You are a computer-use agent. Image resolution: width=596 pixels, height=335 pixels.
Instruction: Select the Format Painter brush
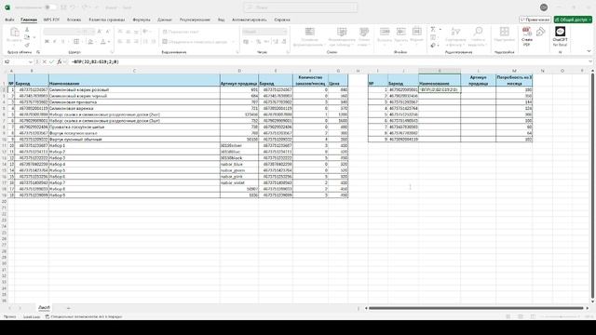pos(27,45)
